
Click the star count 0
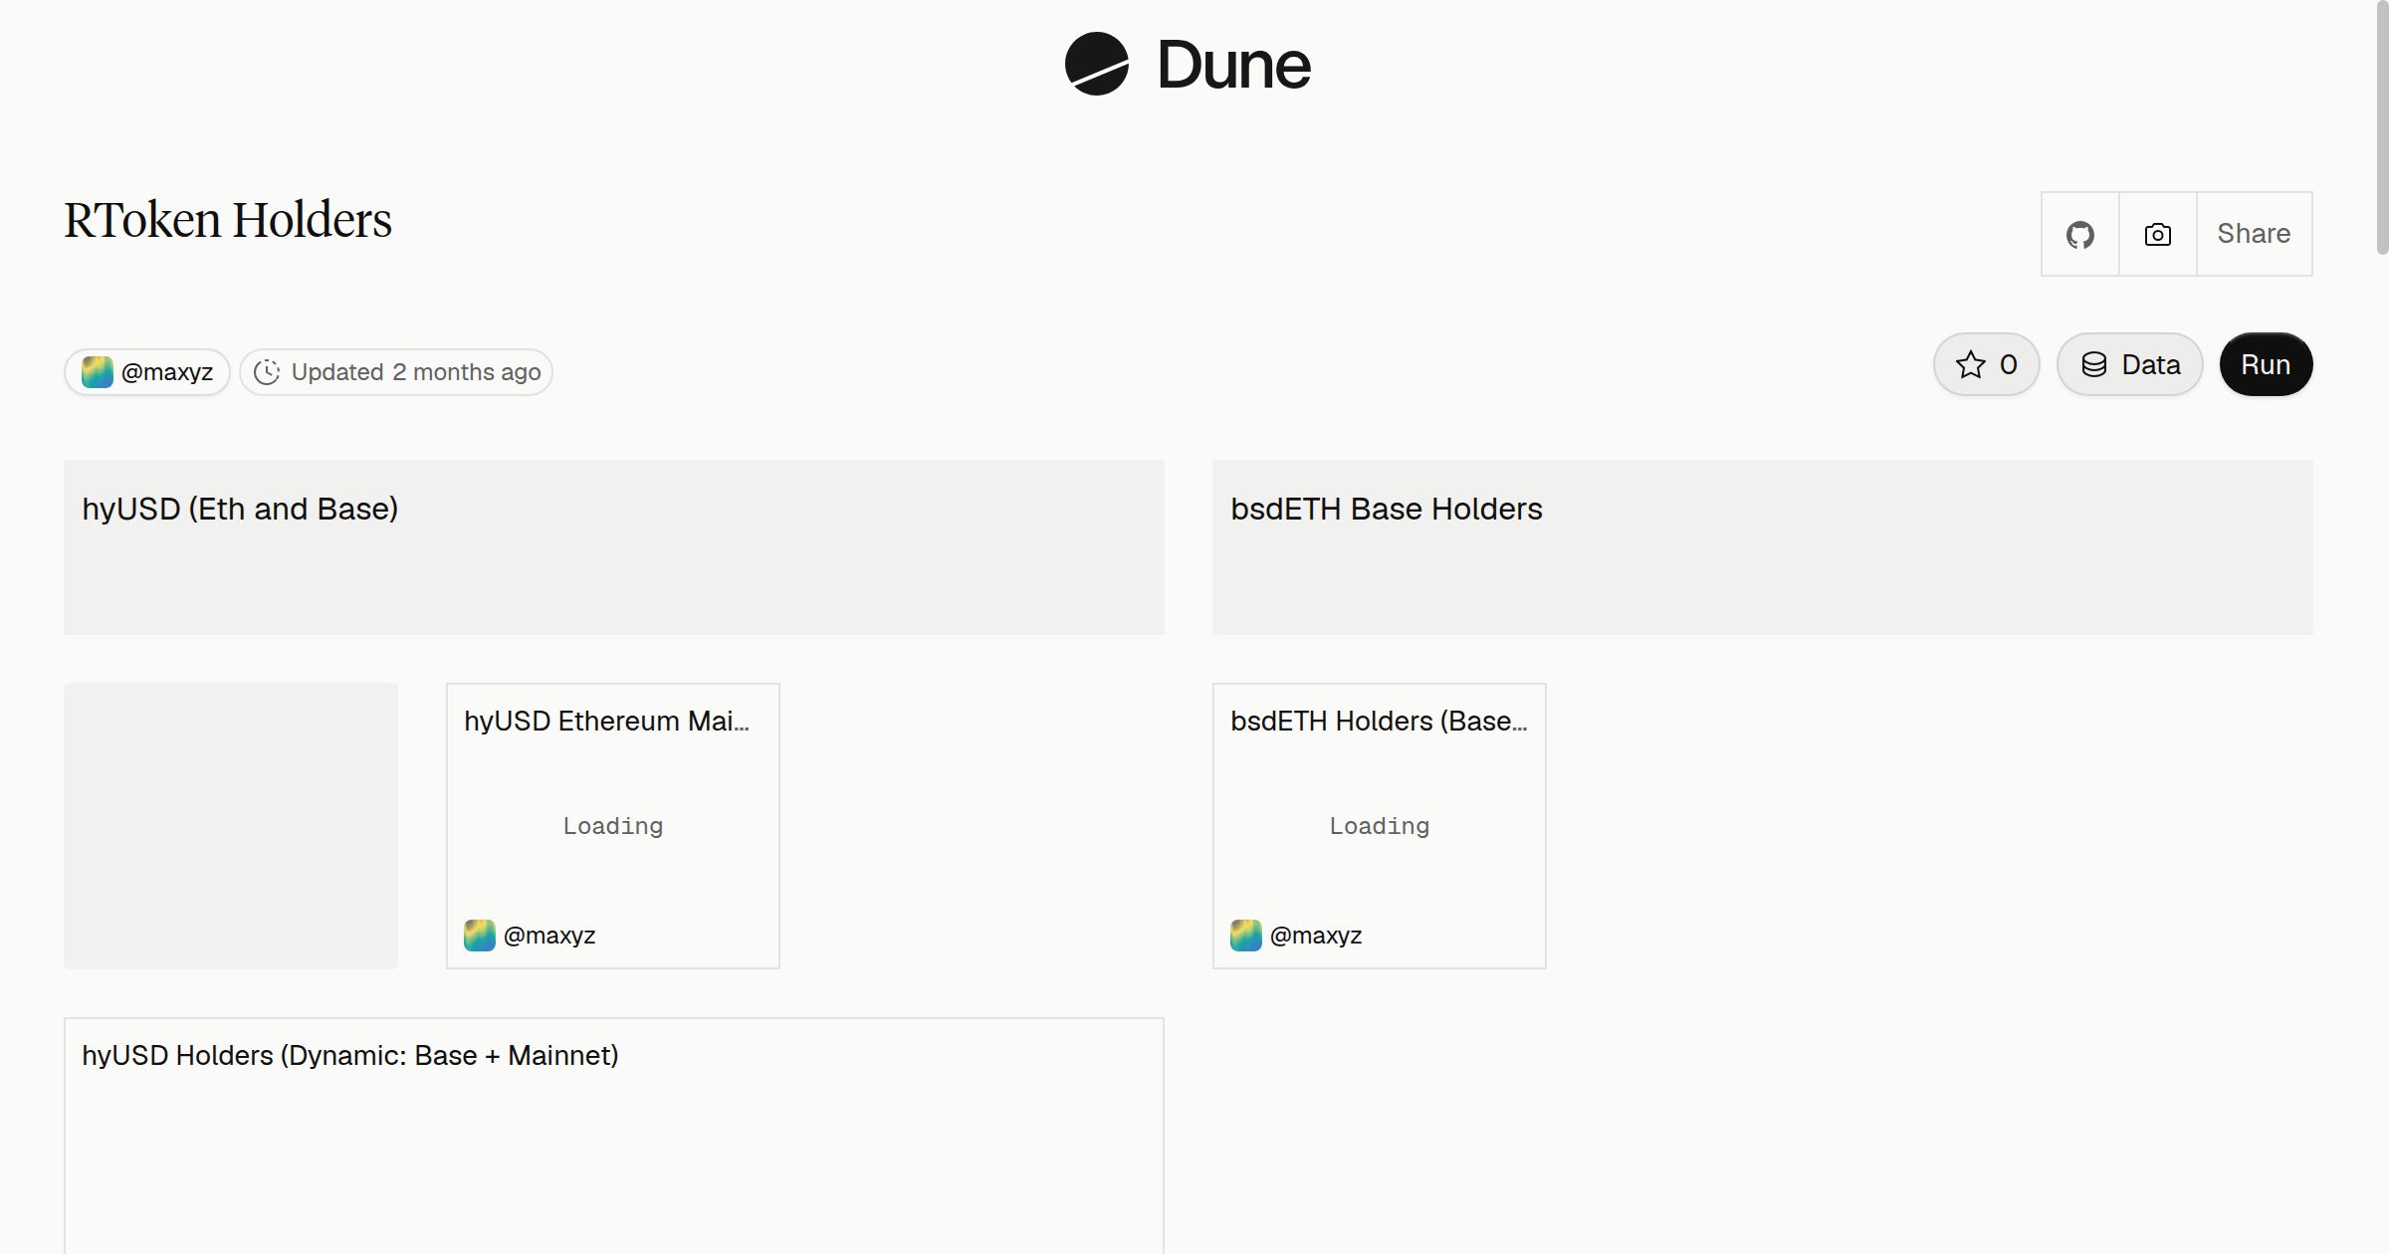(2009, 365)
